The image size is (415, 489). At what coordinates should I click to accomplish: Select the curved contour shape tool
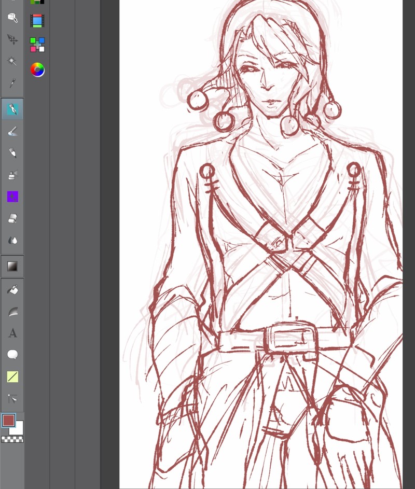tap(12, 312)
